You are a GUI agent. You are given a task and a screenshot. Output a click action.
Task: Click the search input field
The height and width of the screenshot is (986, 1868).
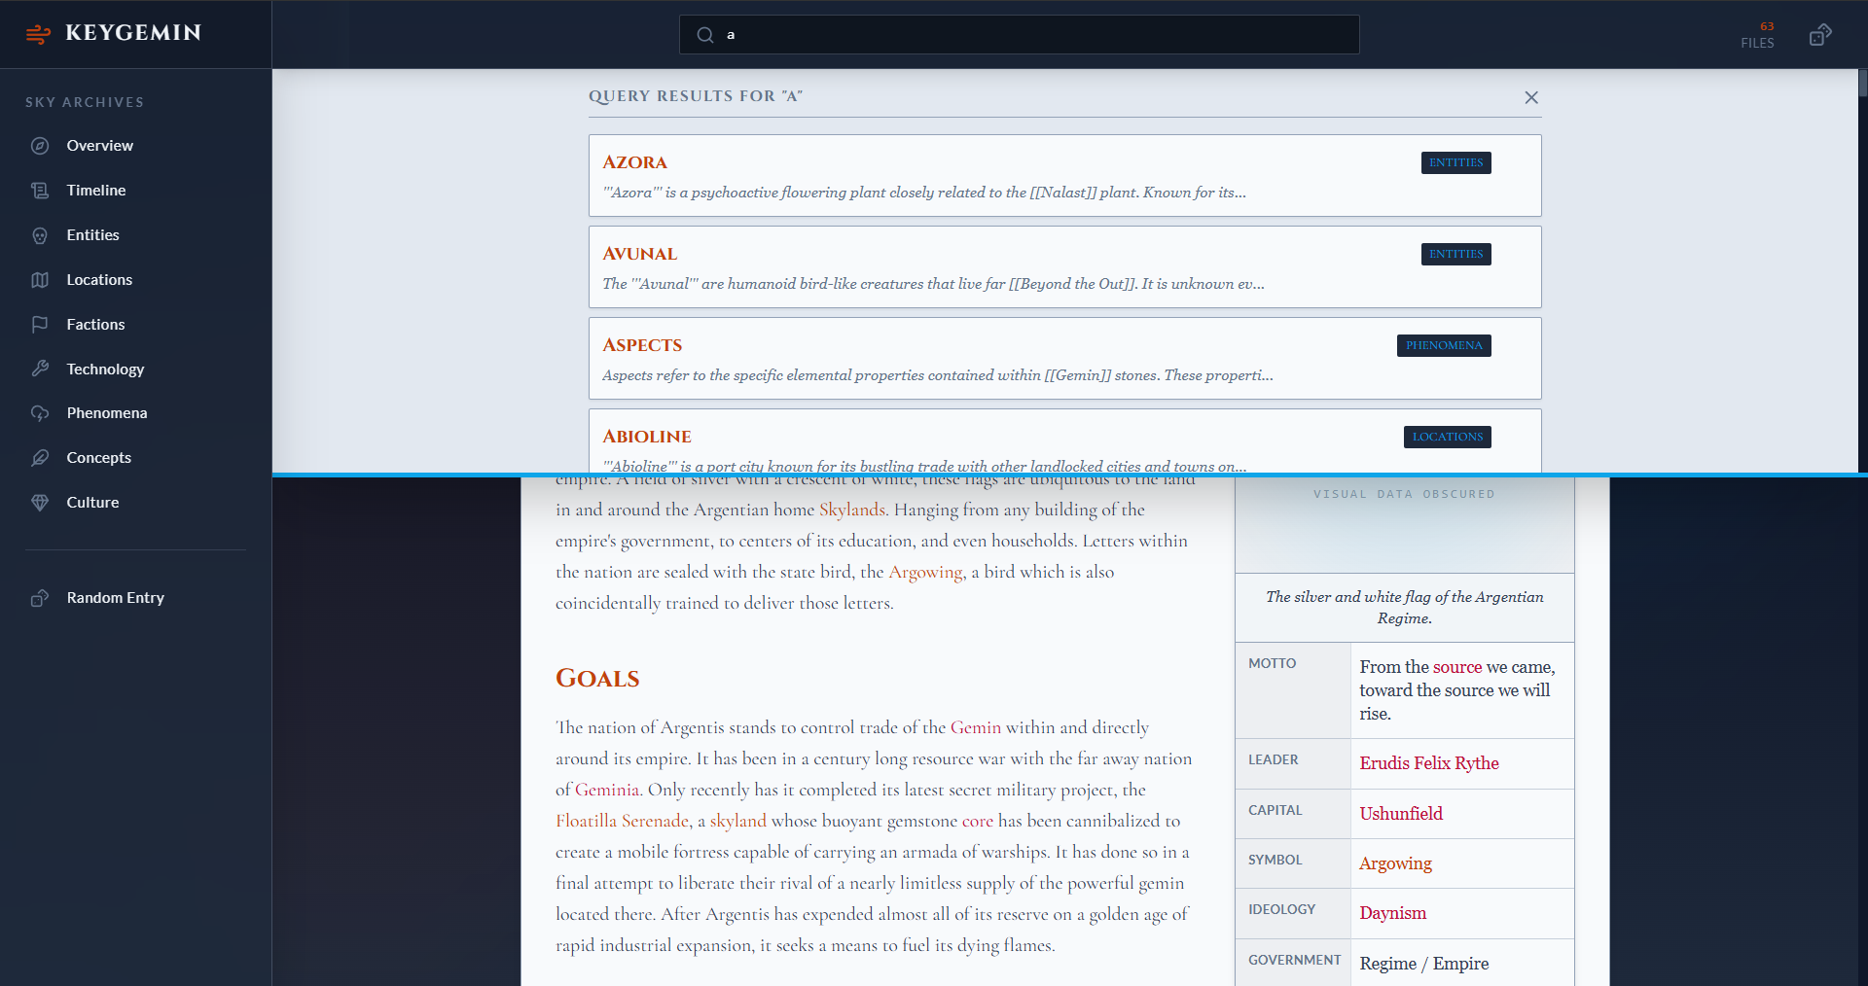(1019, 34)
